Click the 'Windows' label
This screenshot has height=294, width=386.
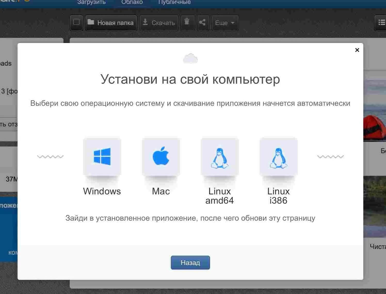(x=102, y=191)
